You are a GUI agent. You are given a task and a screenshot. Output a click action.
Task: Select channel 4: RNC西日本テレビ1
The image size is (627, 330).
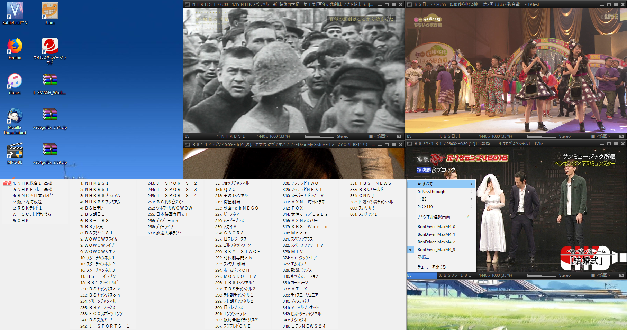coord(33,196)
